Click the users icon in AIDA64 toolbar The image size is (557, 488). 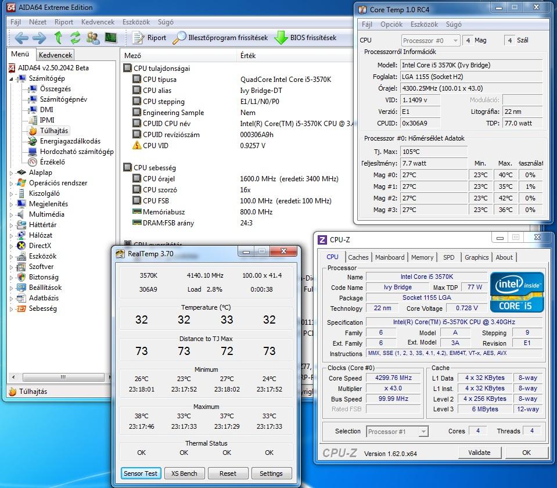[93, 38]
